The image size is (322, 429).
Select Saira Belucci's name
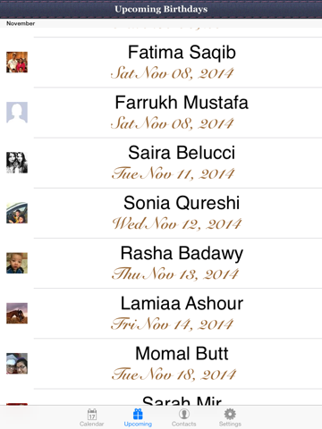(x=182, y=153)
